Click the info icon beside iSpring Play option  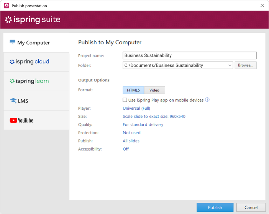[207, 100]
